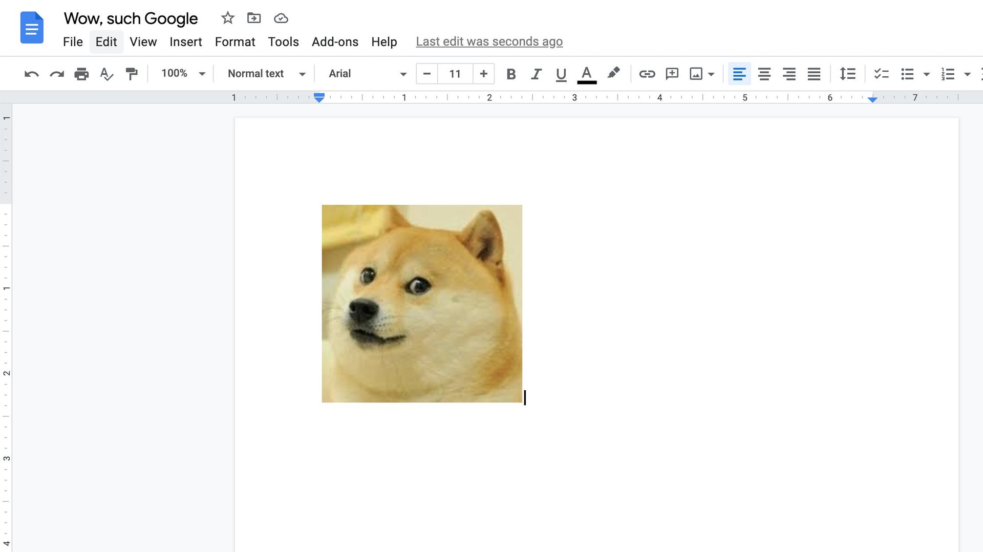Open the zoom level dropdown
This screenshot has width=983, height=552.
pos(183,74)
